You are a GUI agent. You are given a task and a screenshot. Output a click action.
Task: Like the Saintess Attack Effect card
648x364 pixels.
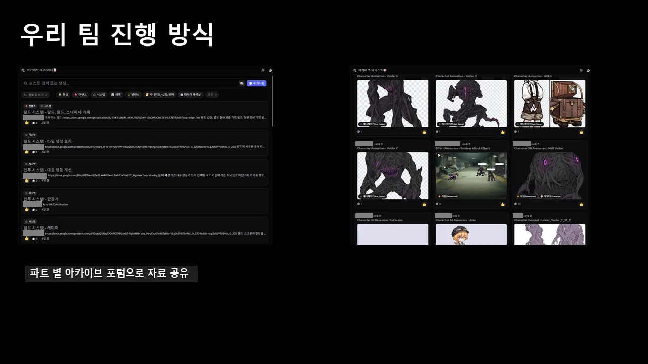pos(503,204)
